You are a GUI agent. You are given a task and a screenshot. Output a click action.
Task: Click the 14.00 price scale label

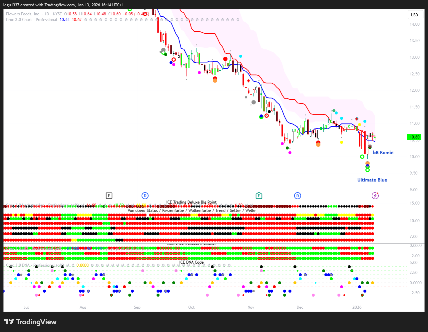[415, 24]
